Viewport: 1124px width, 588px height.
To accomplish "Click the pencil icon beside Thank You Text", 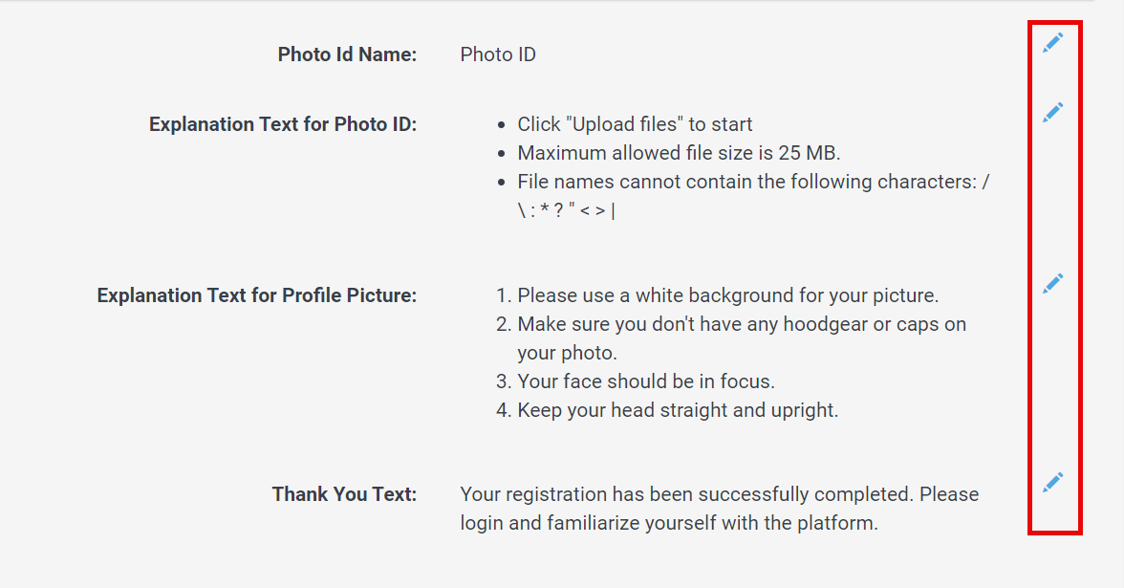I will [x=1052, y=482].
